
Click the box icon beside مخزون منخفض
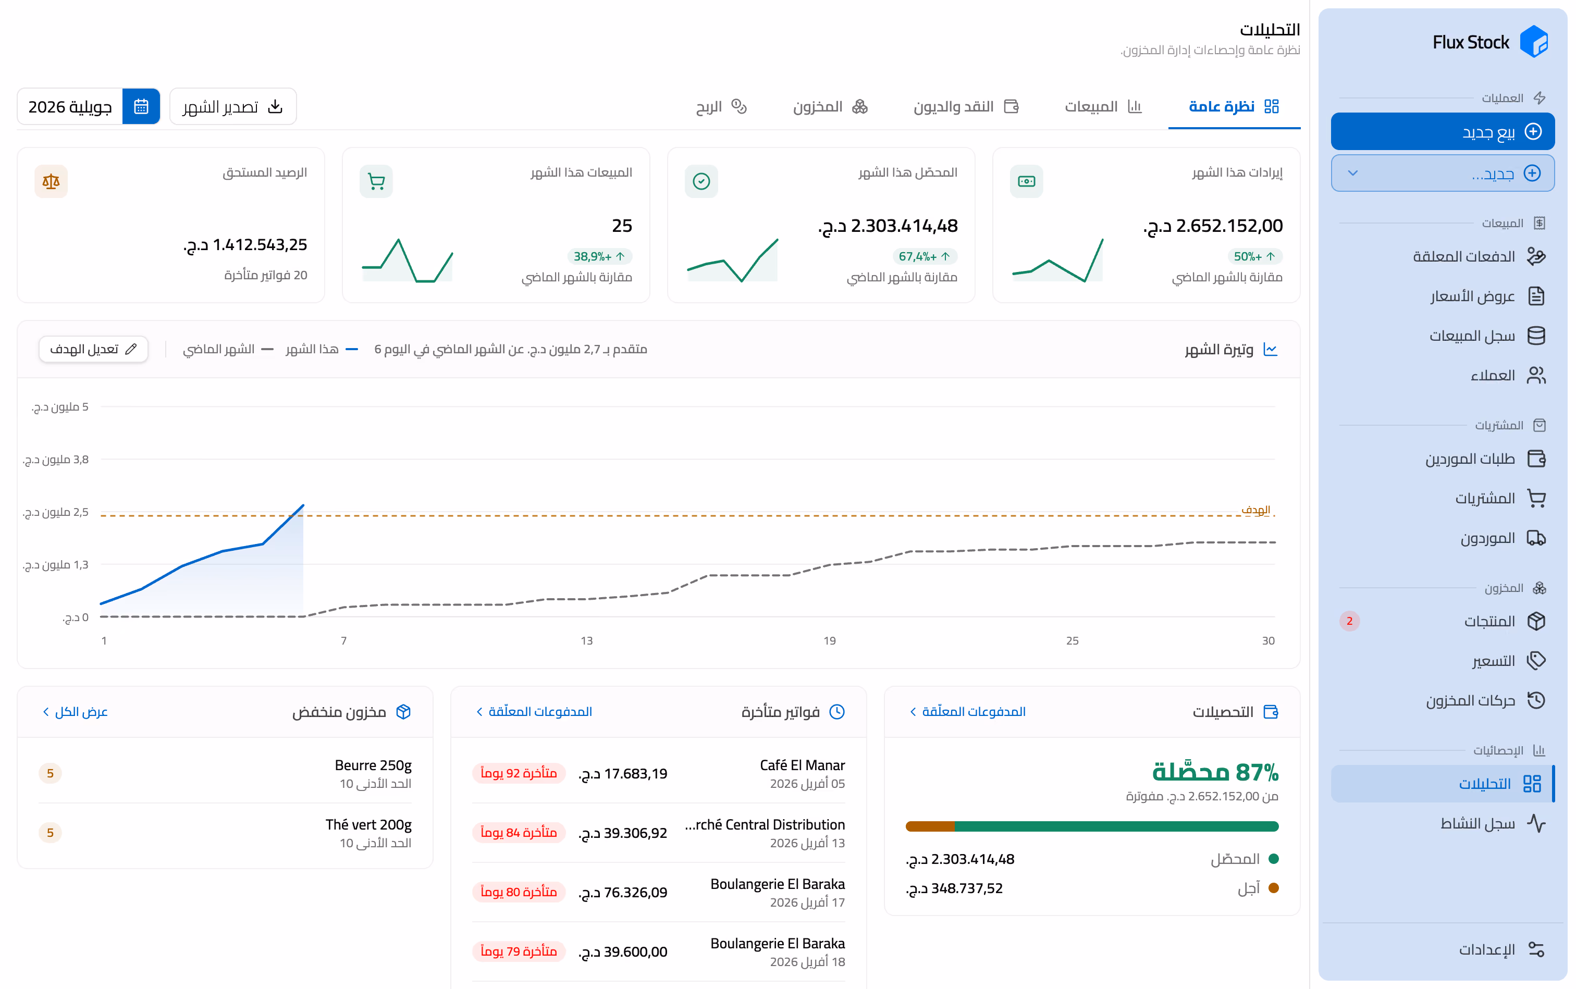tap(403, 712)
